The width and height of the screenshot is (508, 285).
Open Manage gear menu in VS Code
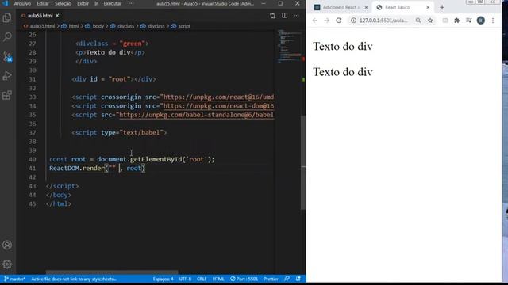(x=7, y=264)
